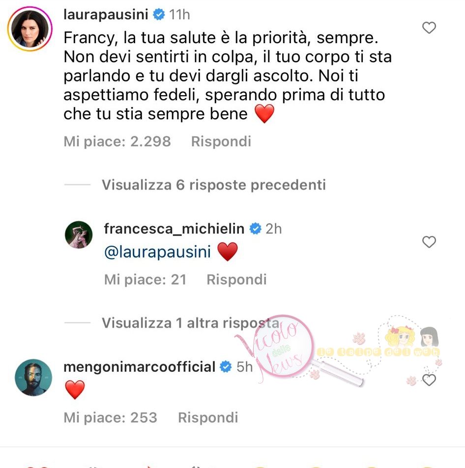Tap the @laurapausini mention

(x=158, y=252)
